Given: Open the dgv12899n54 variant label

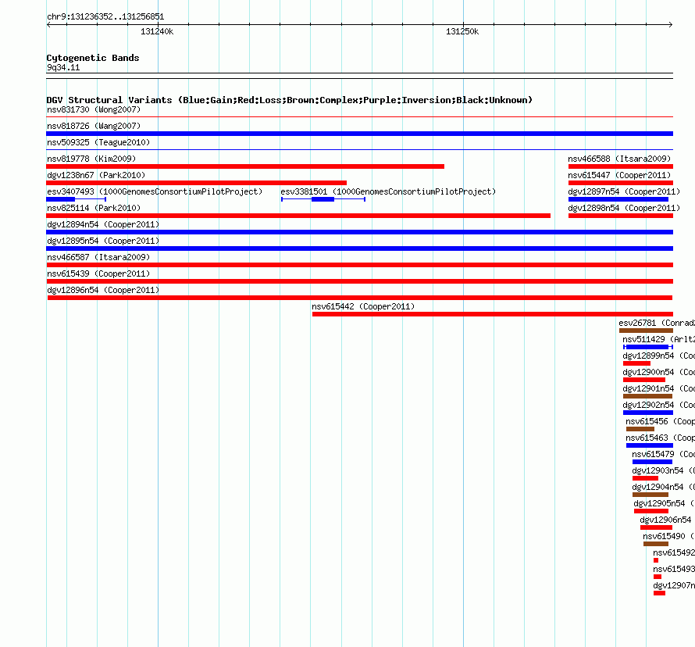Looking at the screenshot, I should click(x=658, y=356).
